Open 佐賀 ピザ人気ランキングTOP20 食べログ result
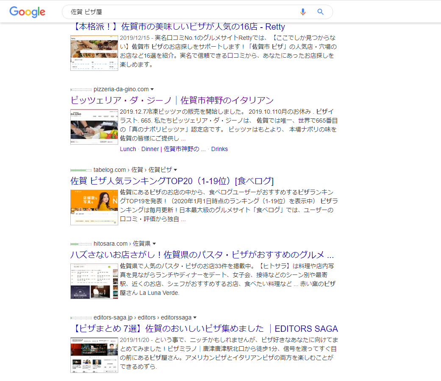The image size is (441, 381). (x=172, y=181)
